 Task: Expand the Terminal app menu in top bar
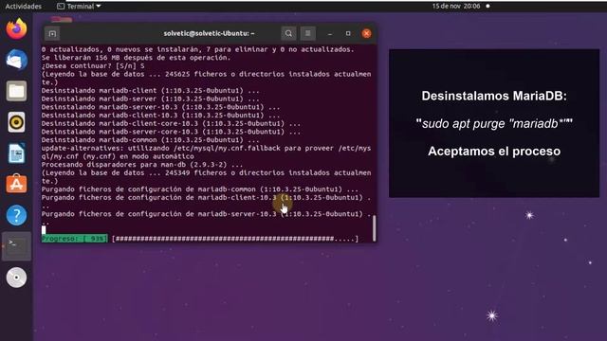click(79, 7)
